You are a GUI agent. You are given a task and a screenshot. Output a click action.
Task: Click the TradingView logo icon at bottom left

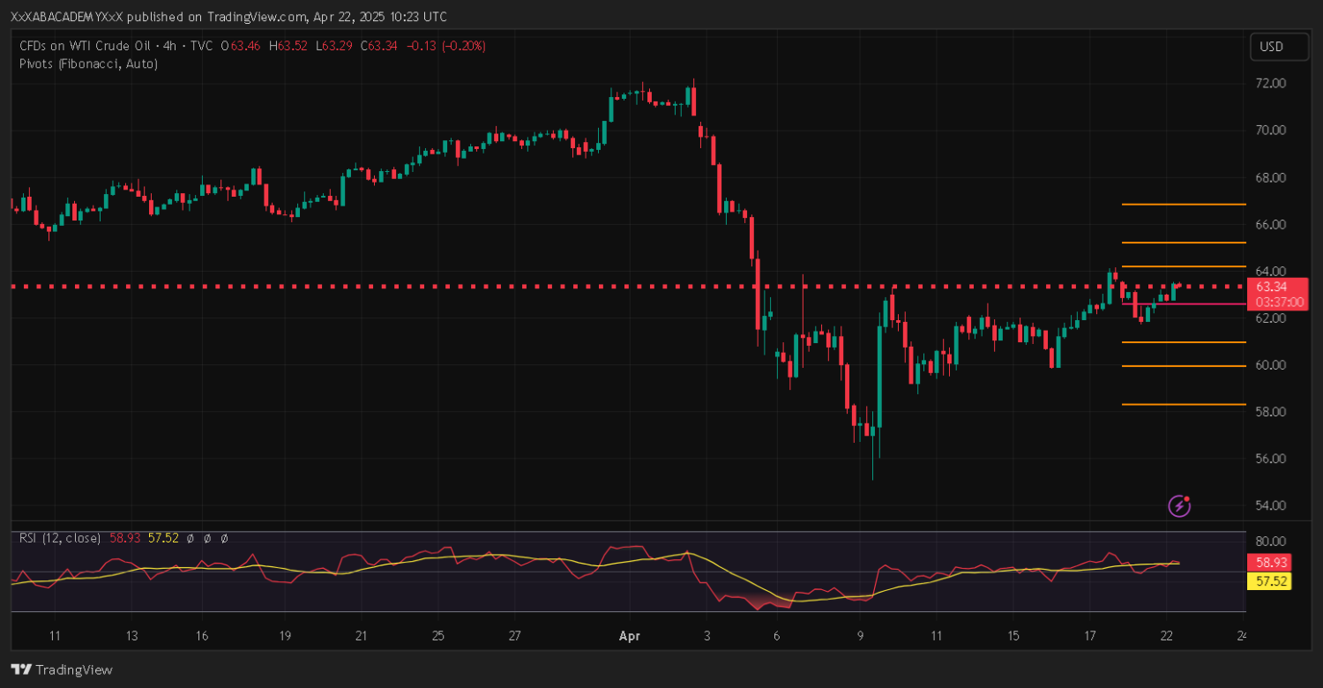point(21,669)
